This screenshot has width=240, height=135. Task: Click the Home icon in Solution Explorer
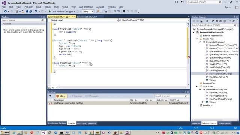pos(201,21)
